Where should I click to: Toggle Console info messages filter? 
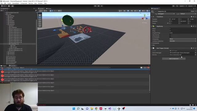click(142, 68)
